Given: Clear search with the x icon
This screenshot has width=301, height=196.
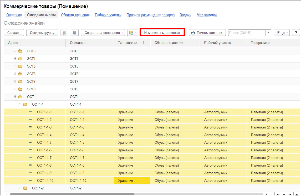Looking at the screenshot, I should tap(268, 33).
